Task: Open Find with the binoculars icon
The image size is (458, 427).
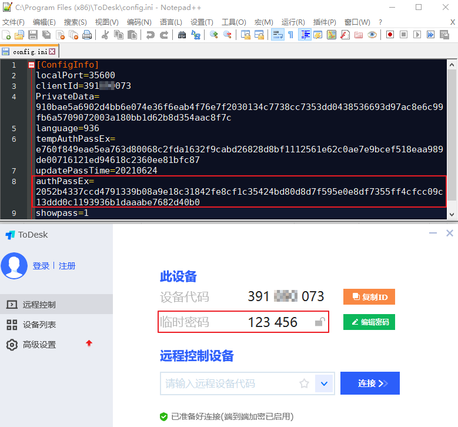Action: [182, 35]
